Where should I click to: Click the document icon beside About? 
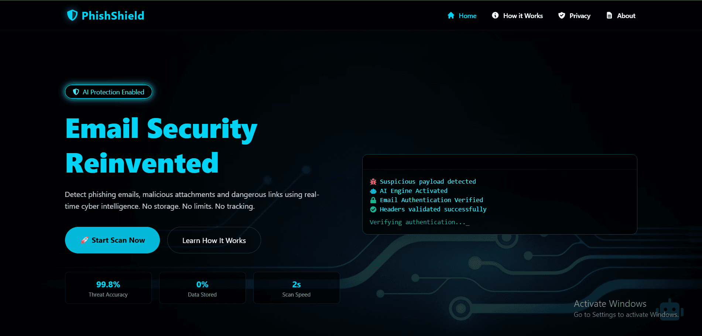coord(609,15)
